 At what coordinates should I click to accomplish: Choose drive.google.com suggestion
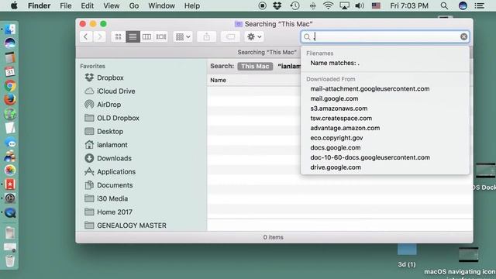[x=385, y=167]
